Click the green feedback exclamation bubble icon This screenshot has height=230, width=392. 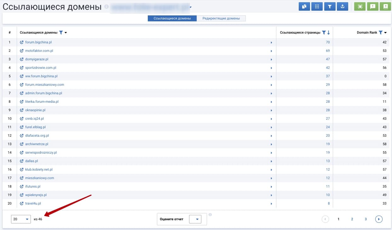click(x=372, y=7)
